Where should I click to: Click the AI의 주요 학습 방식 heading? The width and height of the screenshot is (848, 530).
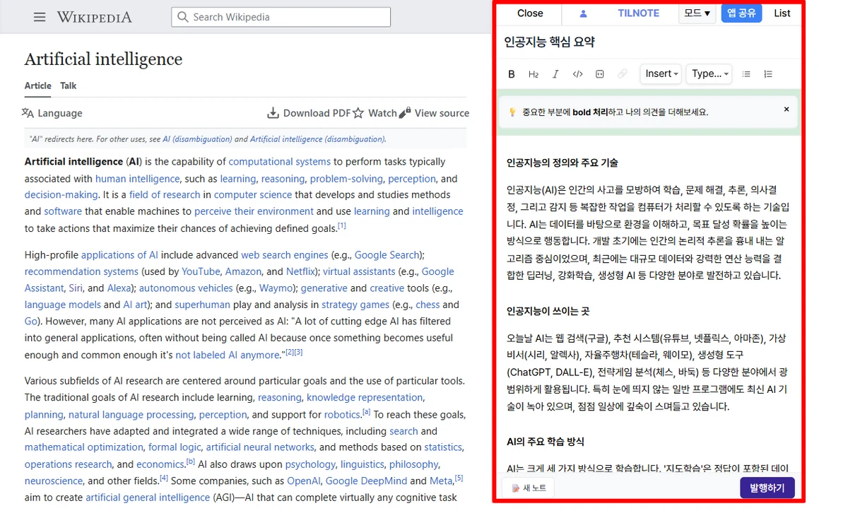(x=546, y=442)
